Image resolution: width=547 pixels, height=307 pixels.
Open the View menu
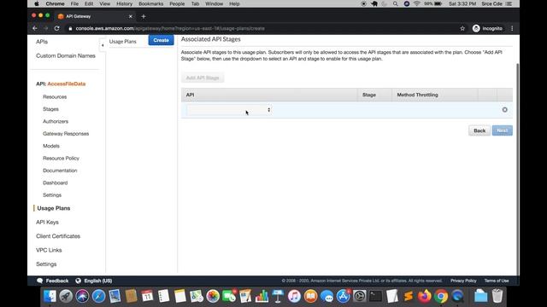point(104,3)
